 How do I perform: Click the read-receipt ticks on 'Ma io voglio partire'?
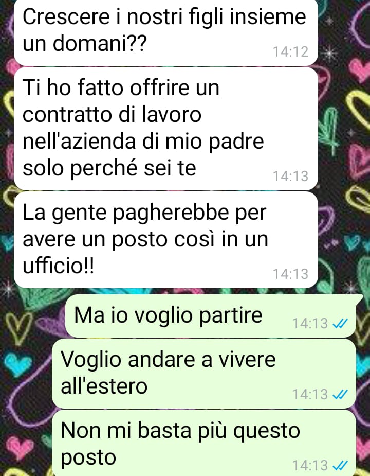pyautogui.click(x=340, y=324)
